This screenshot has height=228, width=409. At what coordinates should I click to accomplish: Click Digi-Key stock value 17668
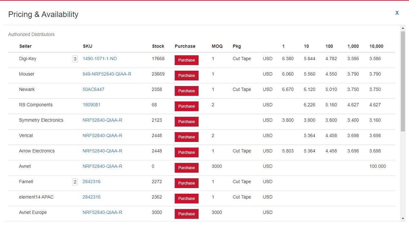pos(158,59)
